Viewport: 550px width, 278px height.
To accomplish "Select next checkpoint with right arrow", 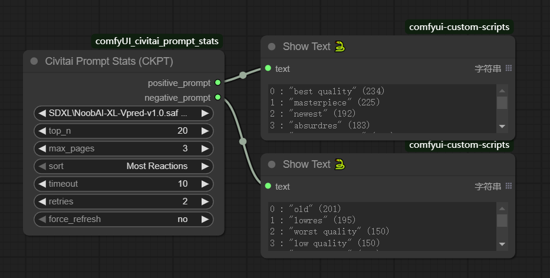I will pos(205,113).
